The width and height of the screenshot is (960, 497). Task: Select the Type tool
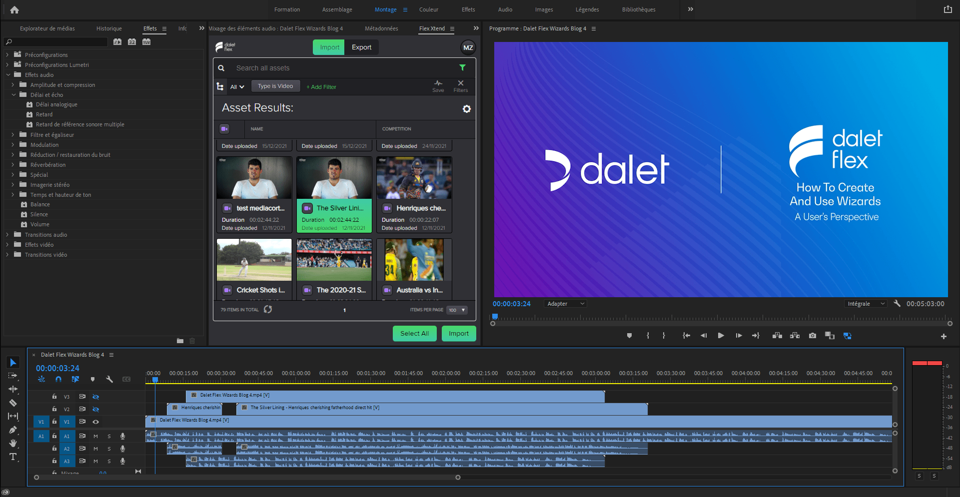tap(13, 457)
